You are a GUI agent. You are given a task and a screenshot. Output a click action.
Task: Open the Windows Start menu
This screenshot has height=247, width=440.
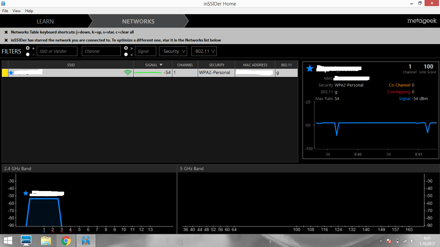point(8,241)
